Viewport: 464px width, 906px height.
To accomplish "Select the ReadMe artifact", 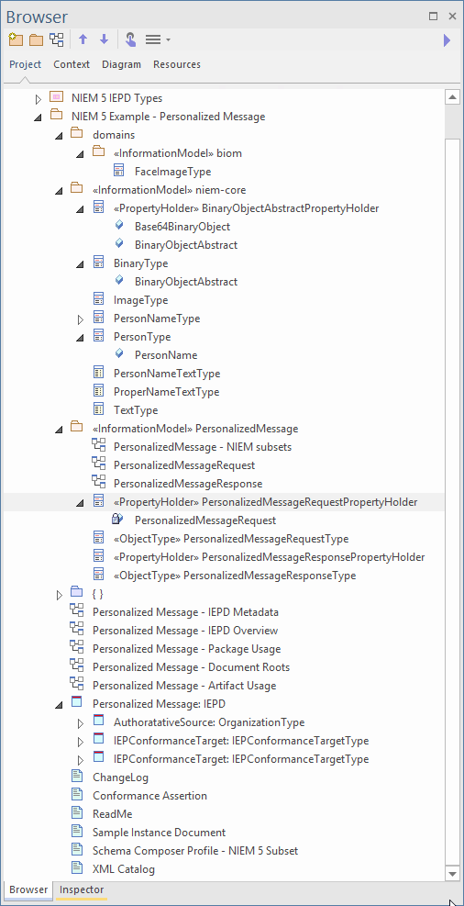I will pos(112,814).
